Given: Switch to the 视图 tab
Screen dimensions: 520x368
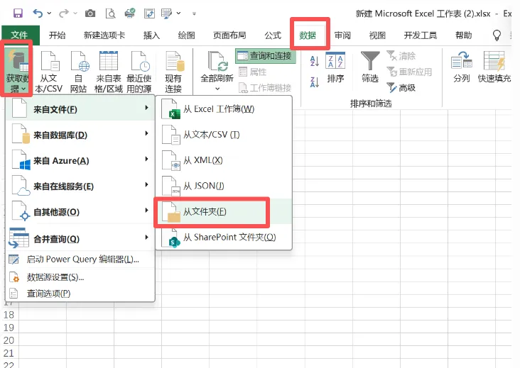Looking at the screenshot, I should click(x=377, y=35).
